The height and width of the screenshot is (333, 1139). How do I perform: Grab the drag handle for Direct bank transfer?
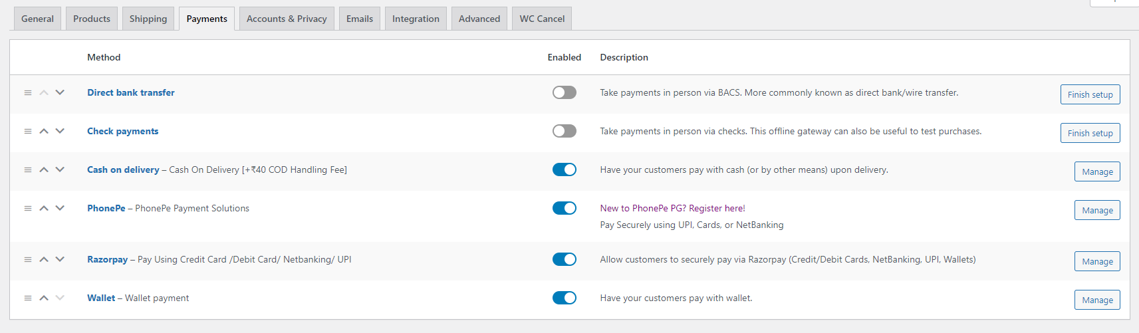tap(28, 93)
